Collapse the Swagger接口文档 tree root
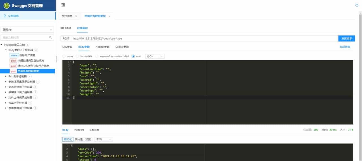This screenshot has width=362, height=161. pyautogui.click(x=2, y=45)
